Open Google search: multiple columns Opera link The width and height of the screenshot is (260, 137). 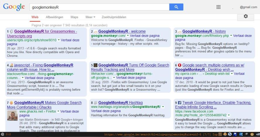pos(210,67)
